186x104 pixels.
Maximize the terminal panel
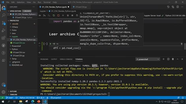pos(178,59)
